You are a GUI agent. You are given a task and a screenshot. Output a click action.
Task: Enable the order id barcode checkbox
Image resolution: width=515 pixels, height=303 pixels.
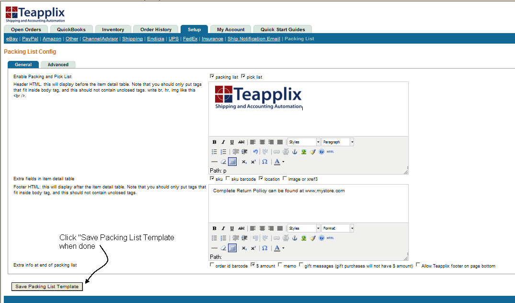[x=212, y=265]
